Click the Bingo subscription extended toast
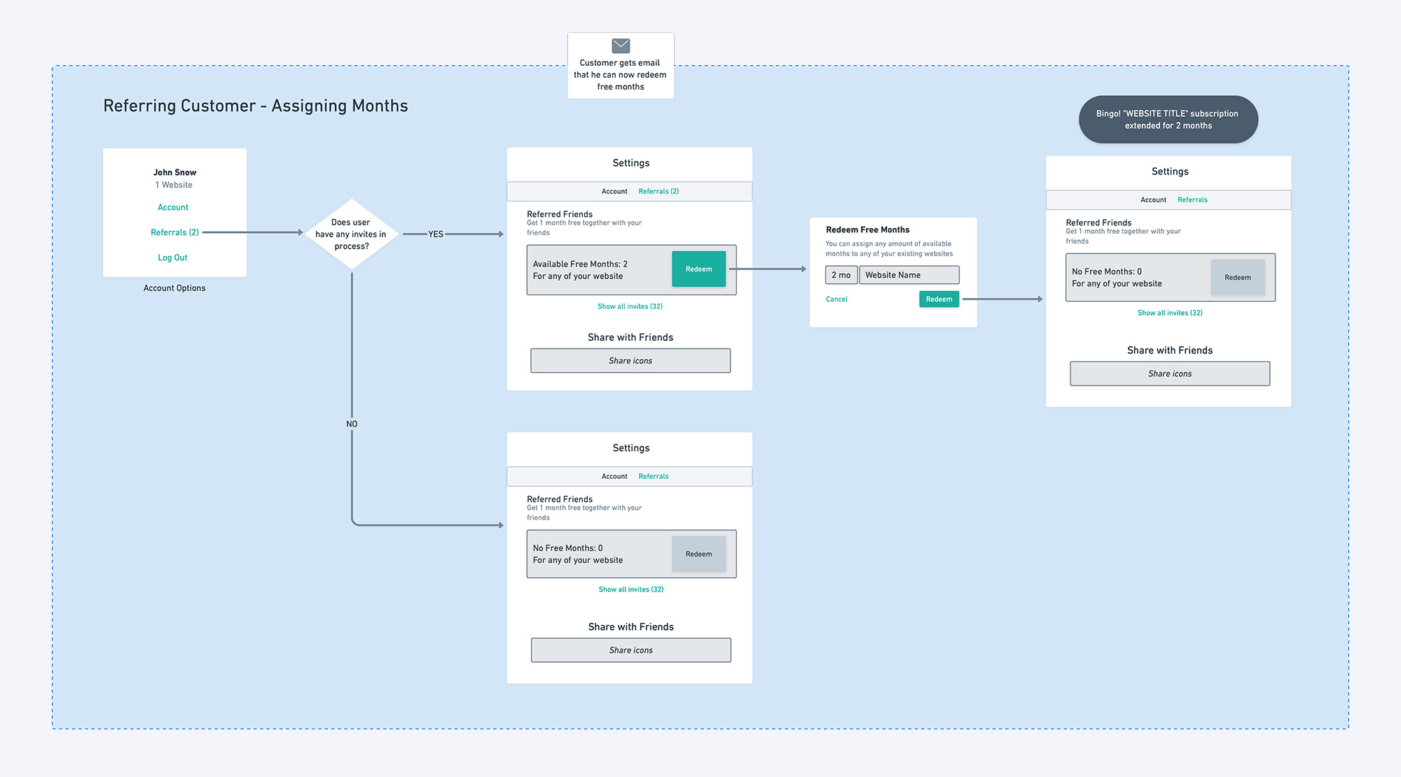The image size is (1401, 777). click(1168, 120)
